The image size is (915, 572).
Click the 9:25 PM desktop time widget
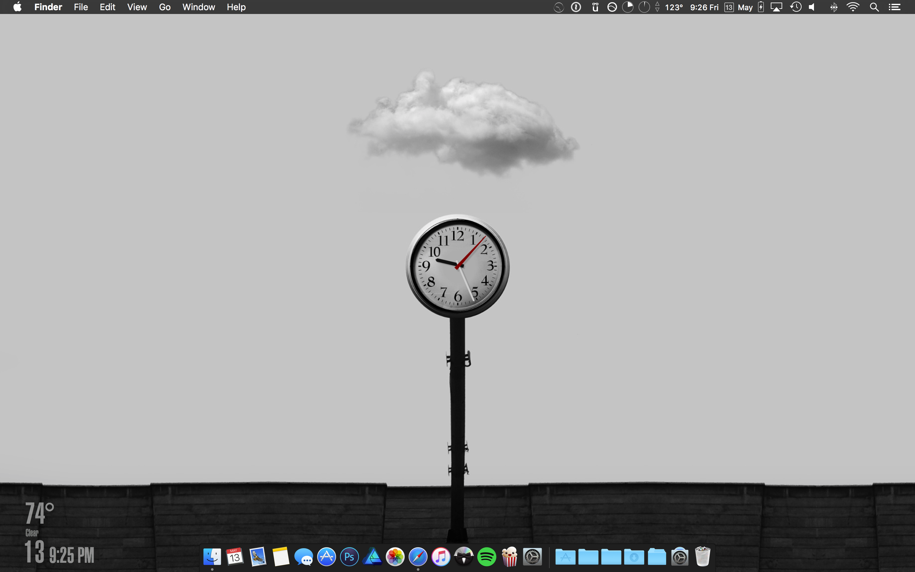(71, 555)
